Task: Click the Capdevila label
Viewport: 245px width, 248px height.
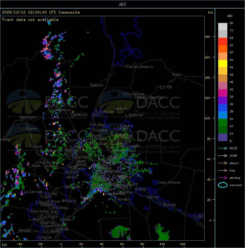Action: pos(79,115)
